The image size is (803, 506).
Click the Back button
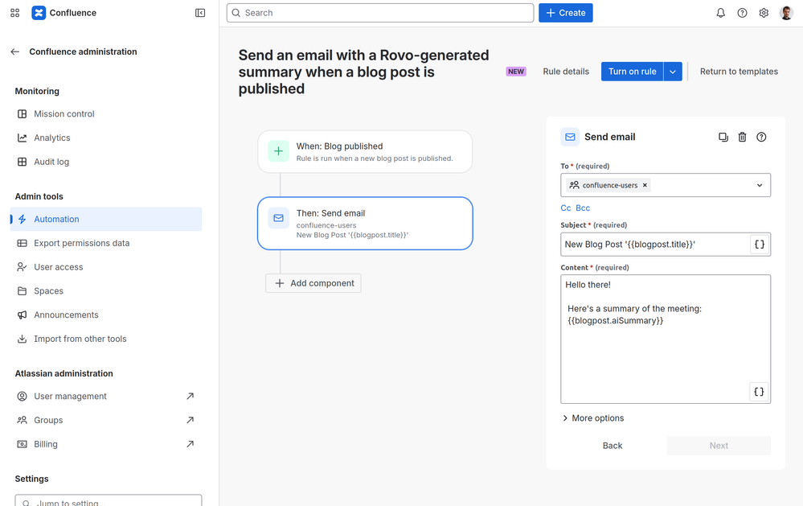[x=612, y=446]
